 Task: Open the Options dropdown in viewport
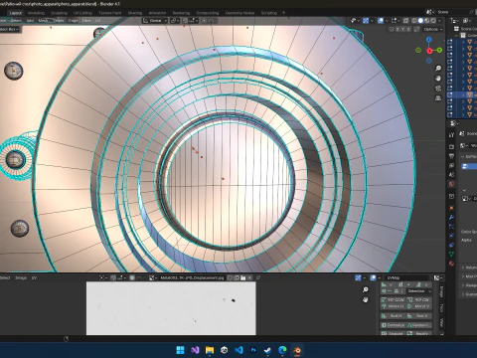click(433, 29)
